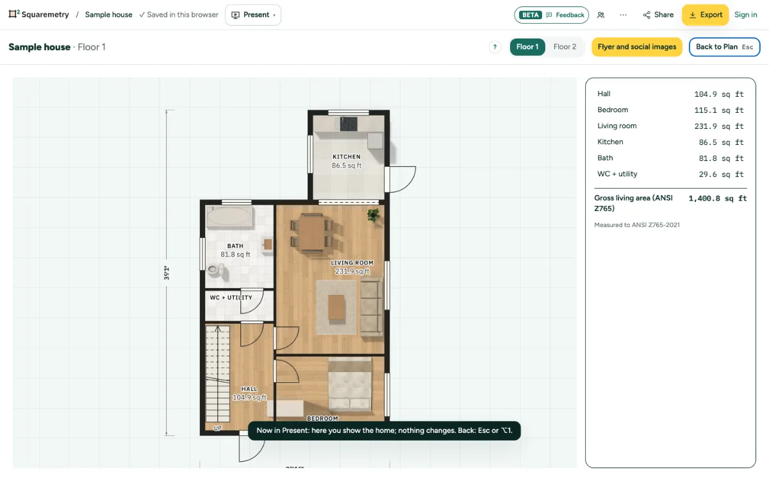The width and height of the screenshot is (769, 481).
Task: Click the WC + utility area row
Action: pyautogui.click(x=670, y=174)
